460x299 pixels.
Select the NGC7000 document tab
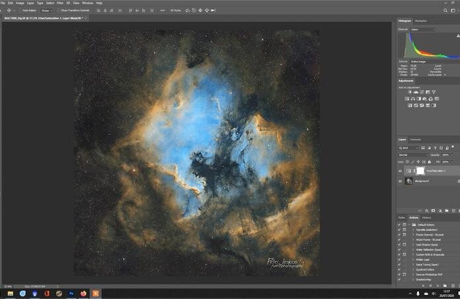[44, 19]
